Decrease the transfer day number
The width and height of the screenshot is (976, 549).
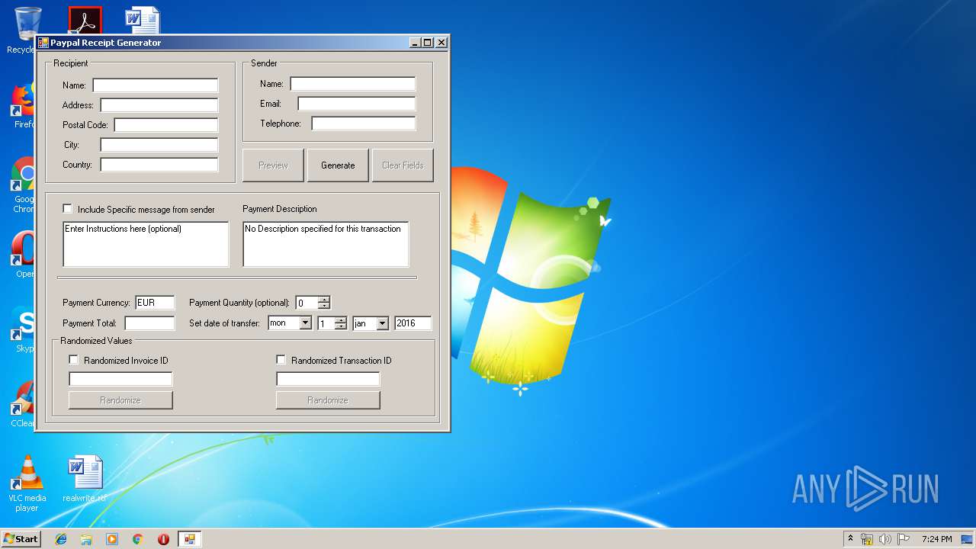click(340, 326)
